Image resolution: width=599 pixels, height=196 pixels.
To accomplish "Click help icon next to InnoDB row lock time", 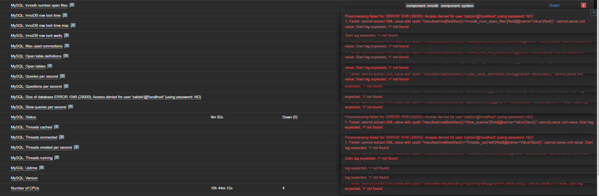I will 65,15.
